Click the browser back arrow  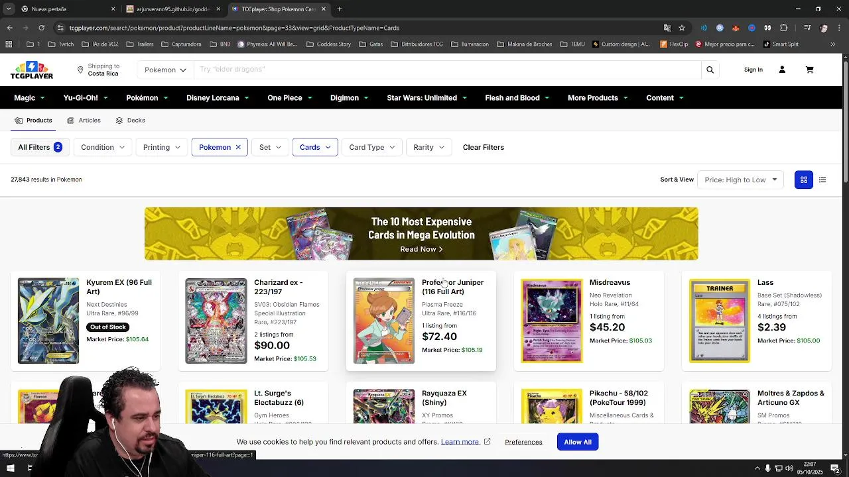click(9, 28)
